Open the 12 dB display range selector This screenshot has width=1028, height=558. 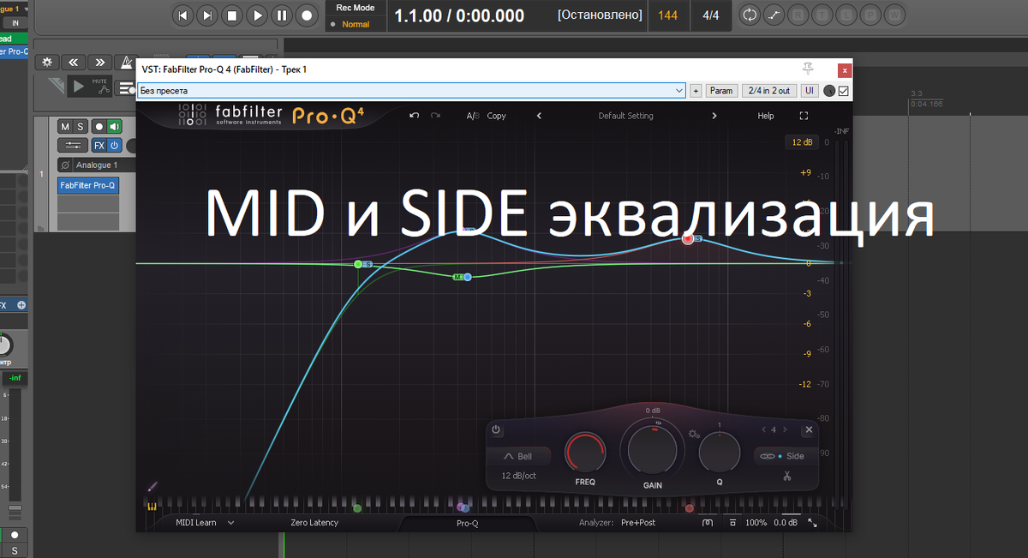(801, 142)
